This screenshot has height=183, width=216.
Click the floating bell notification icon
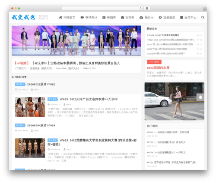click(200, 97)
